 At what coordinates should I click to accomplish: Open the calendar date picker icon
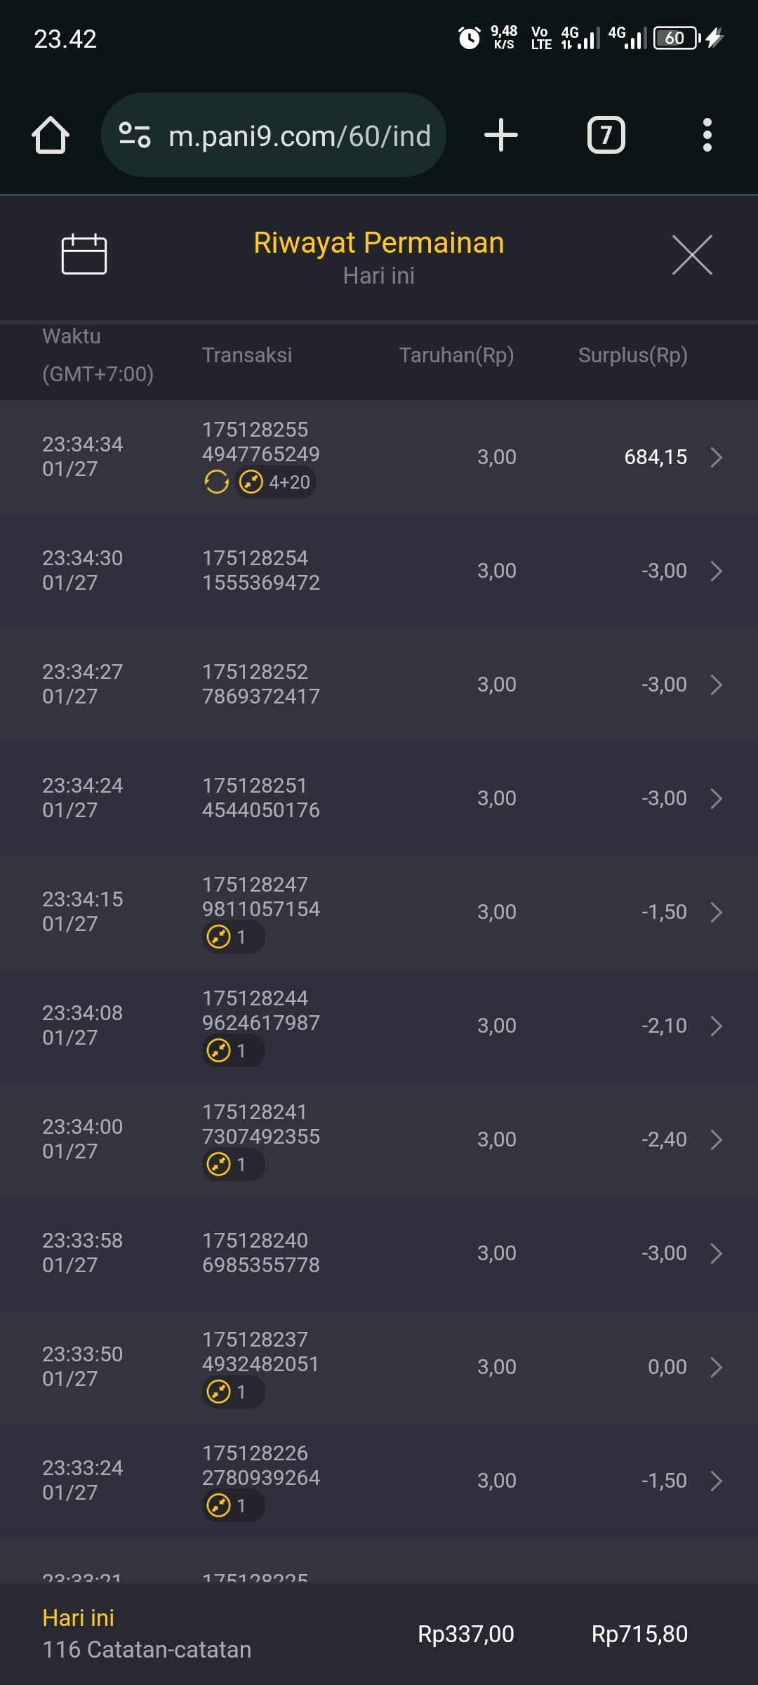(84, 254)
